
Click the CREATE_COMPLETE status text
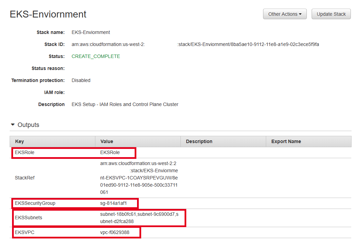coord(96,56)
